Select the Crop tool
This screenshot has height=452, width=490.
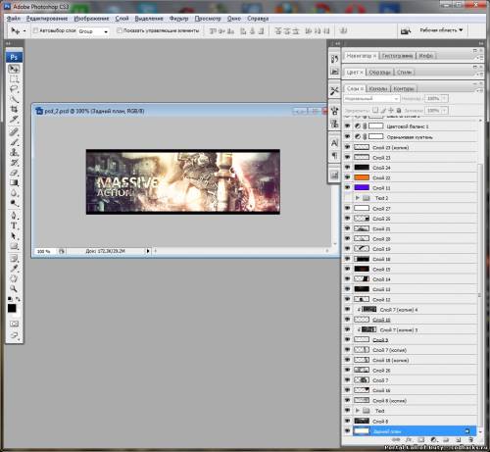[x=14, y=109]
